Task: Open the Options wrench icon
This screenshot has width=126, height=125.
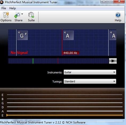Action: tap(6, 15)
